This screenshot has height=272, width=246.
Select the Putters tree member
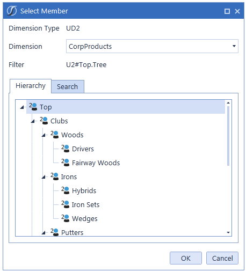click(73, 232)
